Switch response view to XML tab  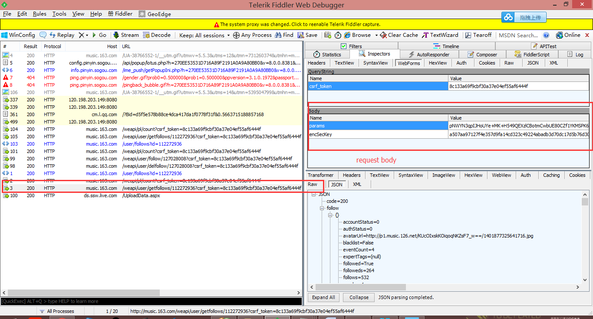coord(357,184)
